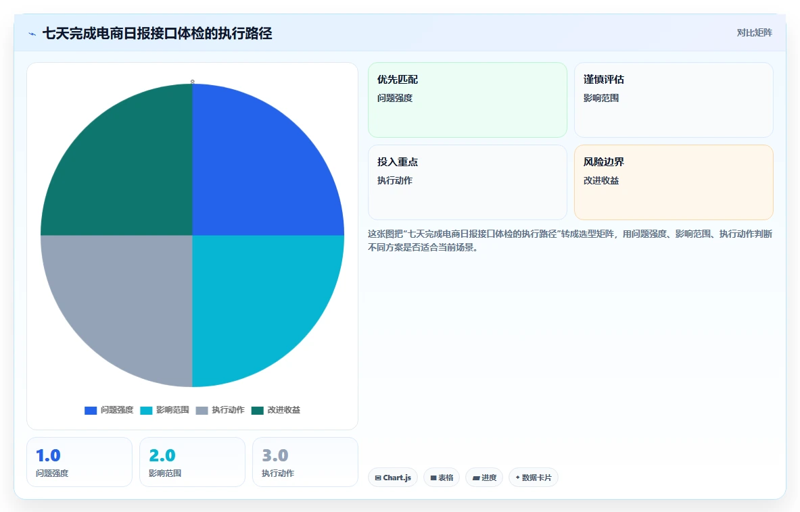
Task: Select the 3.0 执行动作 stat card
Action: [x=305, y=462]
